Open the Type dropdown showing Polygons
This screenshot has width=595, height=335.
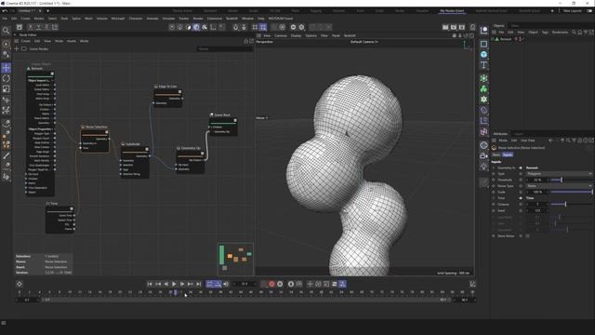[x=559, y=174]
